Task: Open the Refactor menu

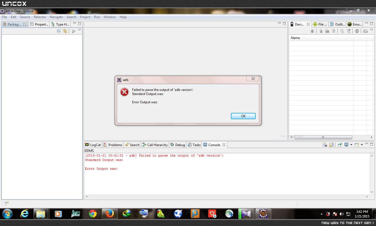Action: tap(40, 17)
